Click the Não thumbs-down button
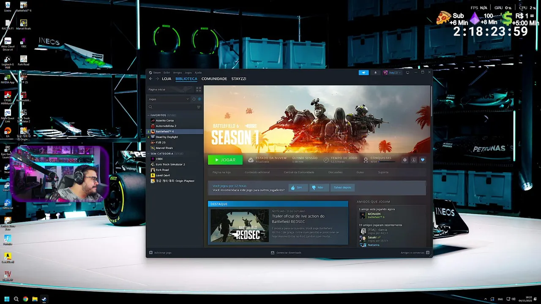541x304 pixels. [319, 187]
